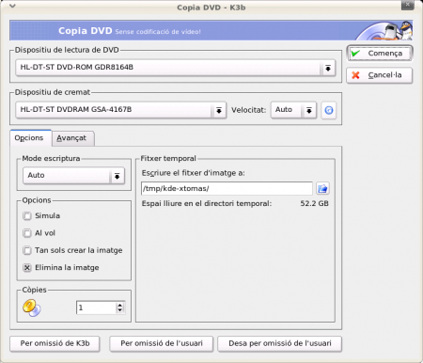Click the Velocitat label
423x363 pixels.
(x=248, y=110)
